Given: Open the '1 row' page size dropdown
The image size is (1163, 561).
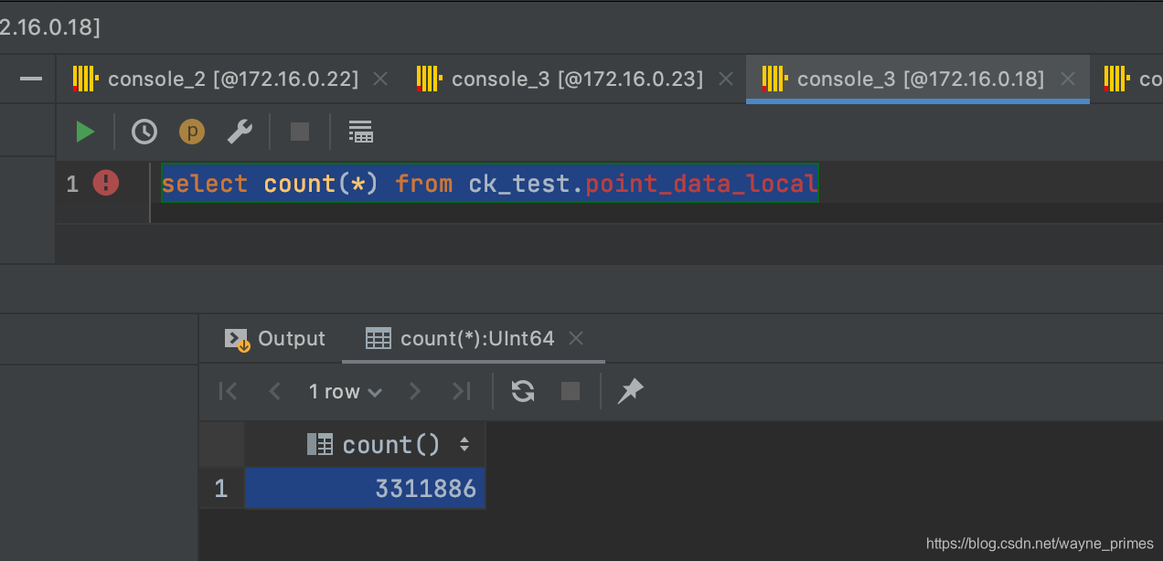Looking at the screenshot, I should pos(345,392).
